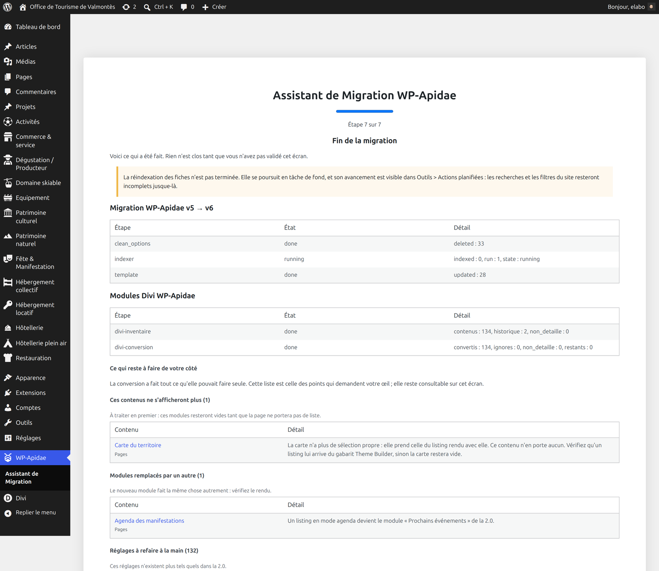Select the Hôtellerie menu item
Image resolution: width=659 pixels, height=571 pixels.
pos(29,328)
